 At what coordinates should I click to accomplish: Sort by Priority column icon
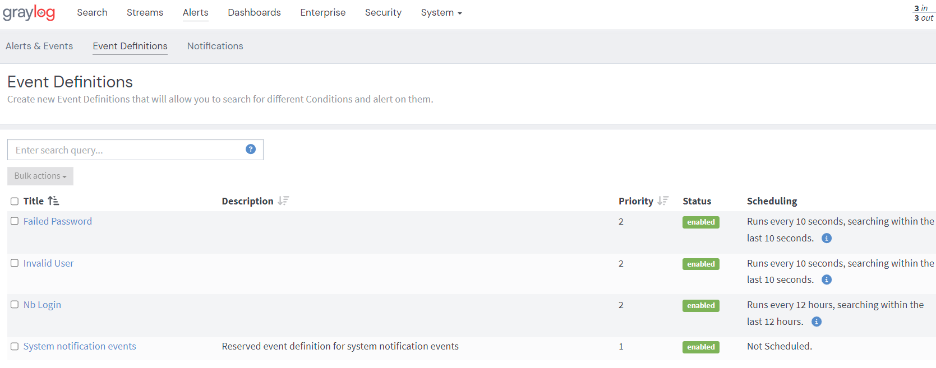tap(663, 201)
